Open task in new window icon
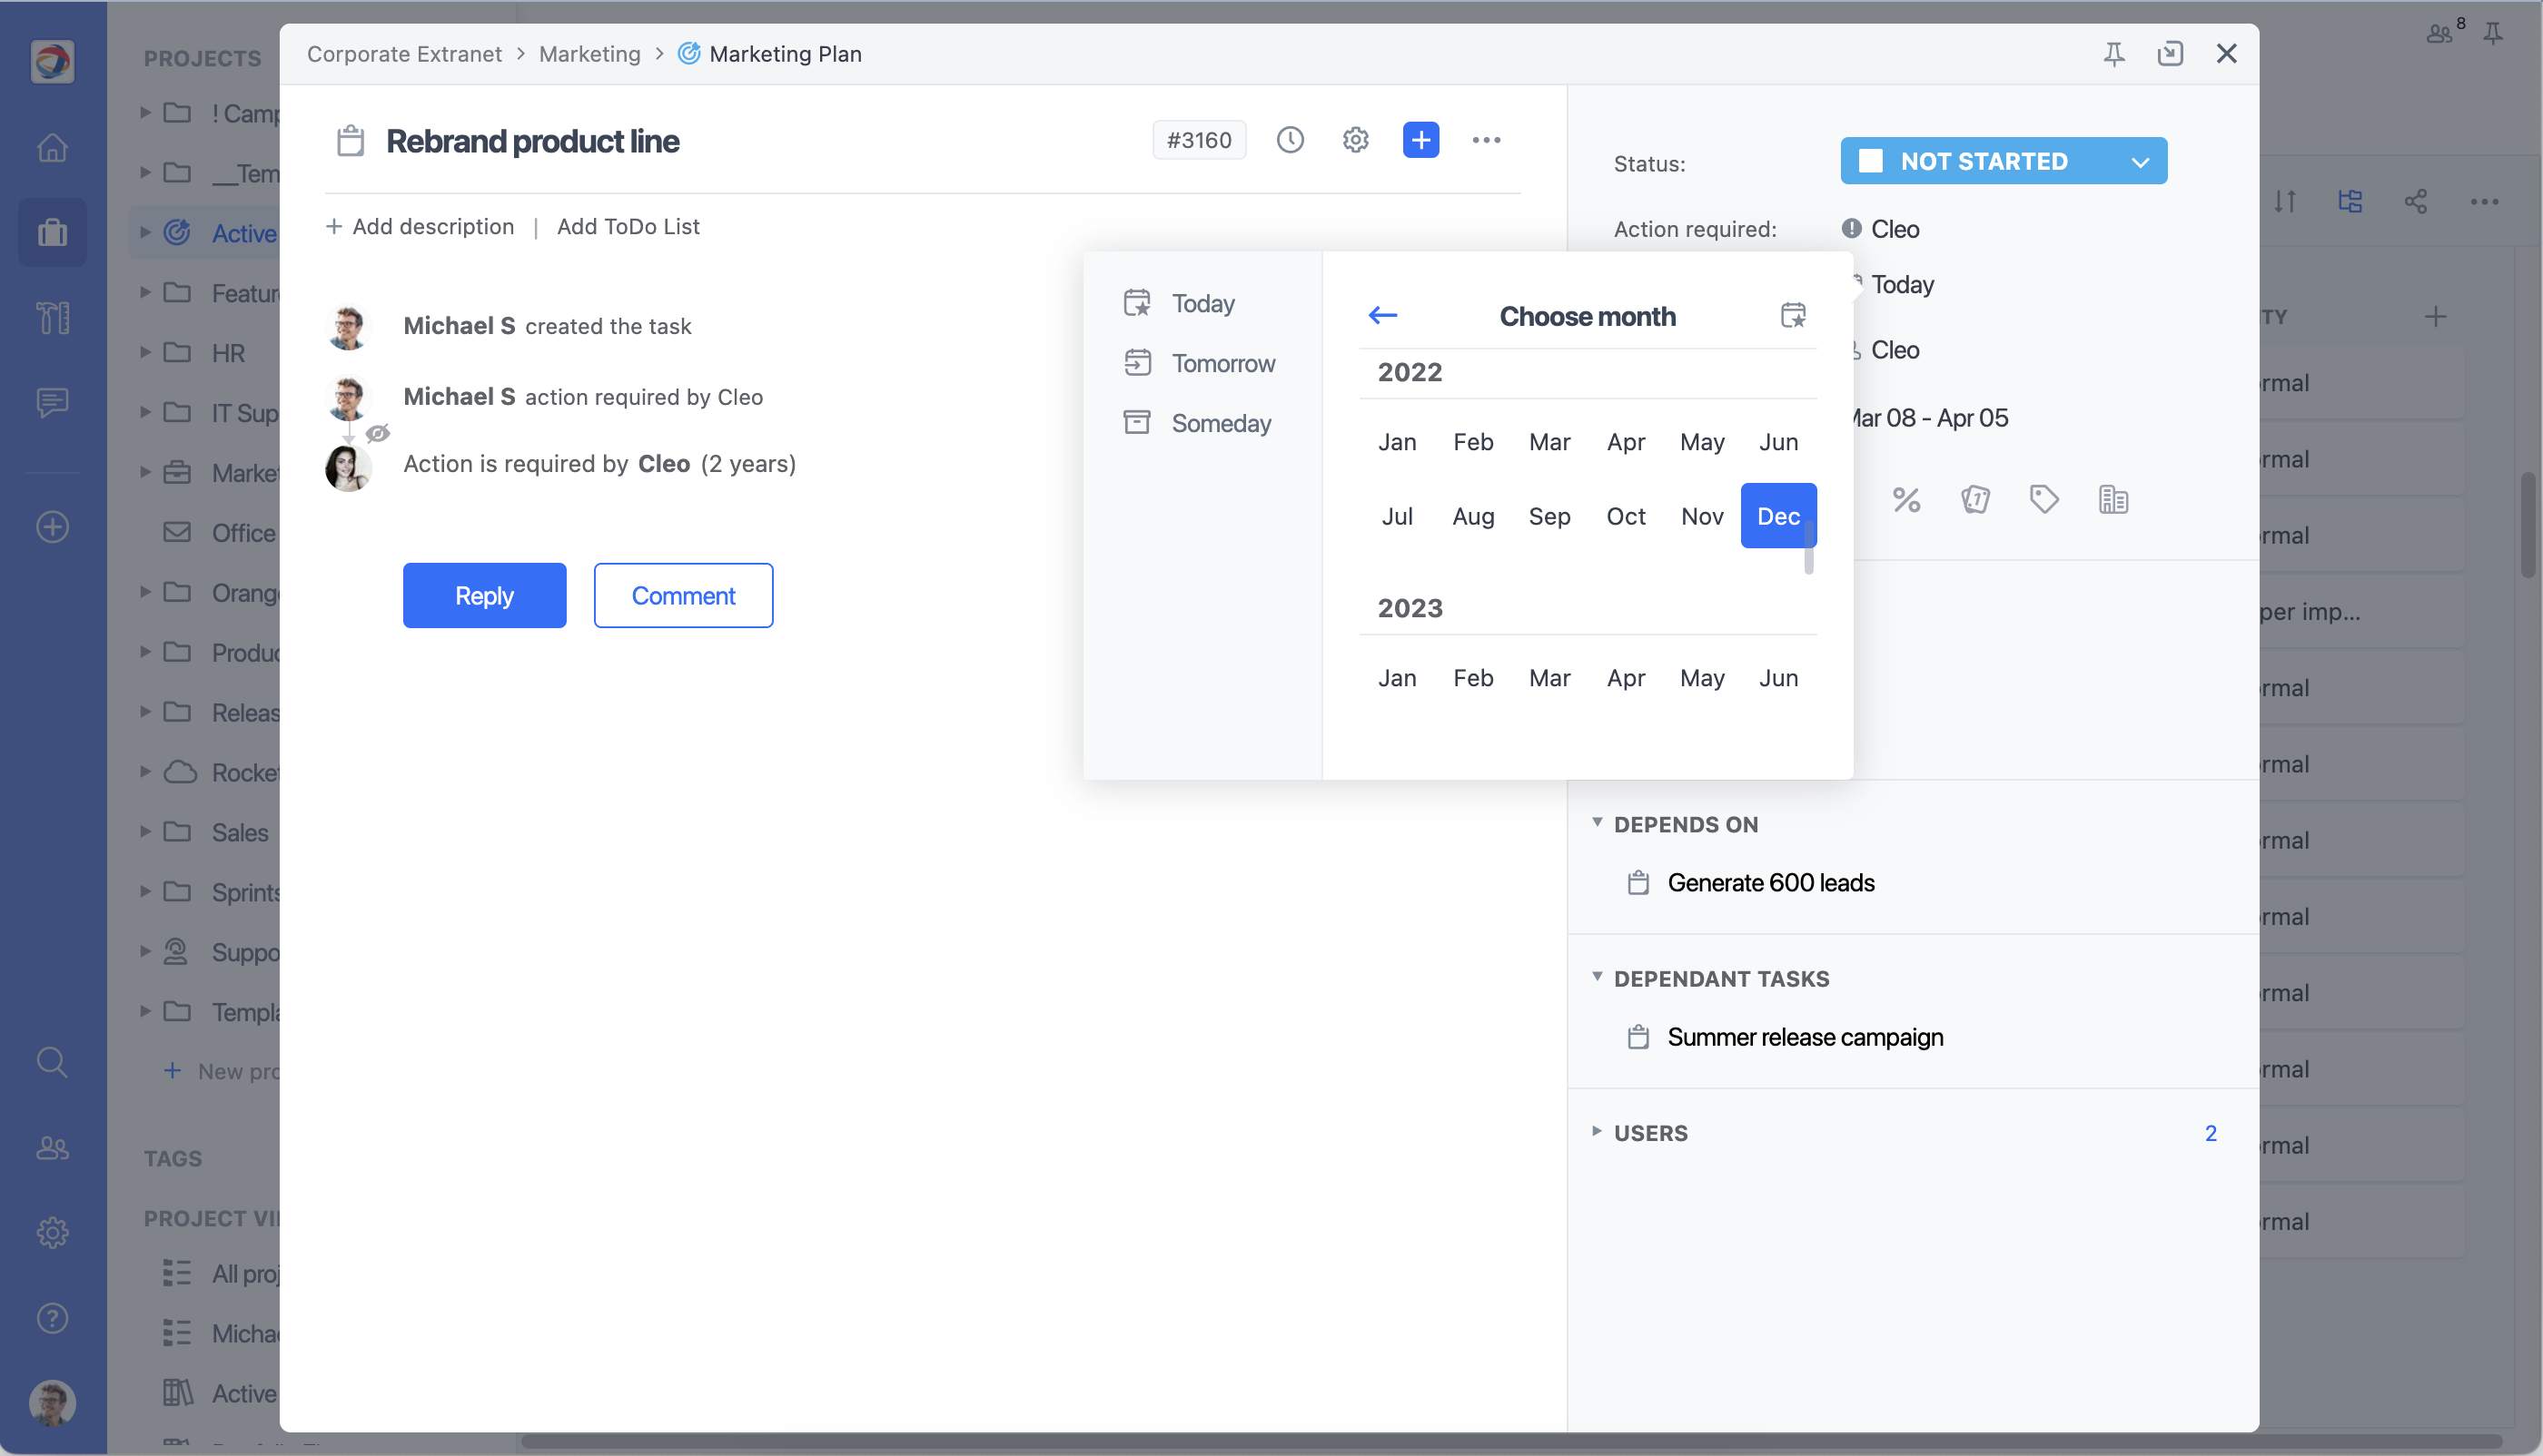Screen dimensions: 2543x1456 point(2170,53)
